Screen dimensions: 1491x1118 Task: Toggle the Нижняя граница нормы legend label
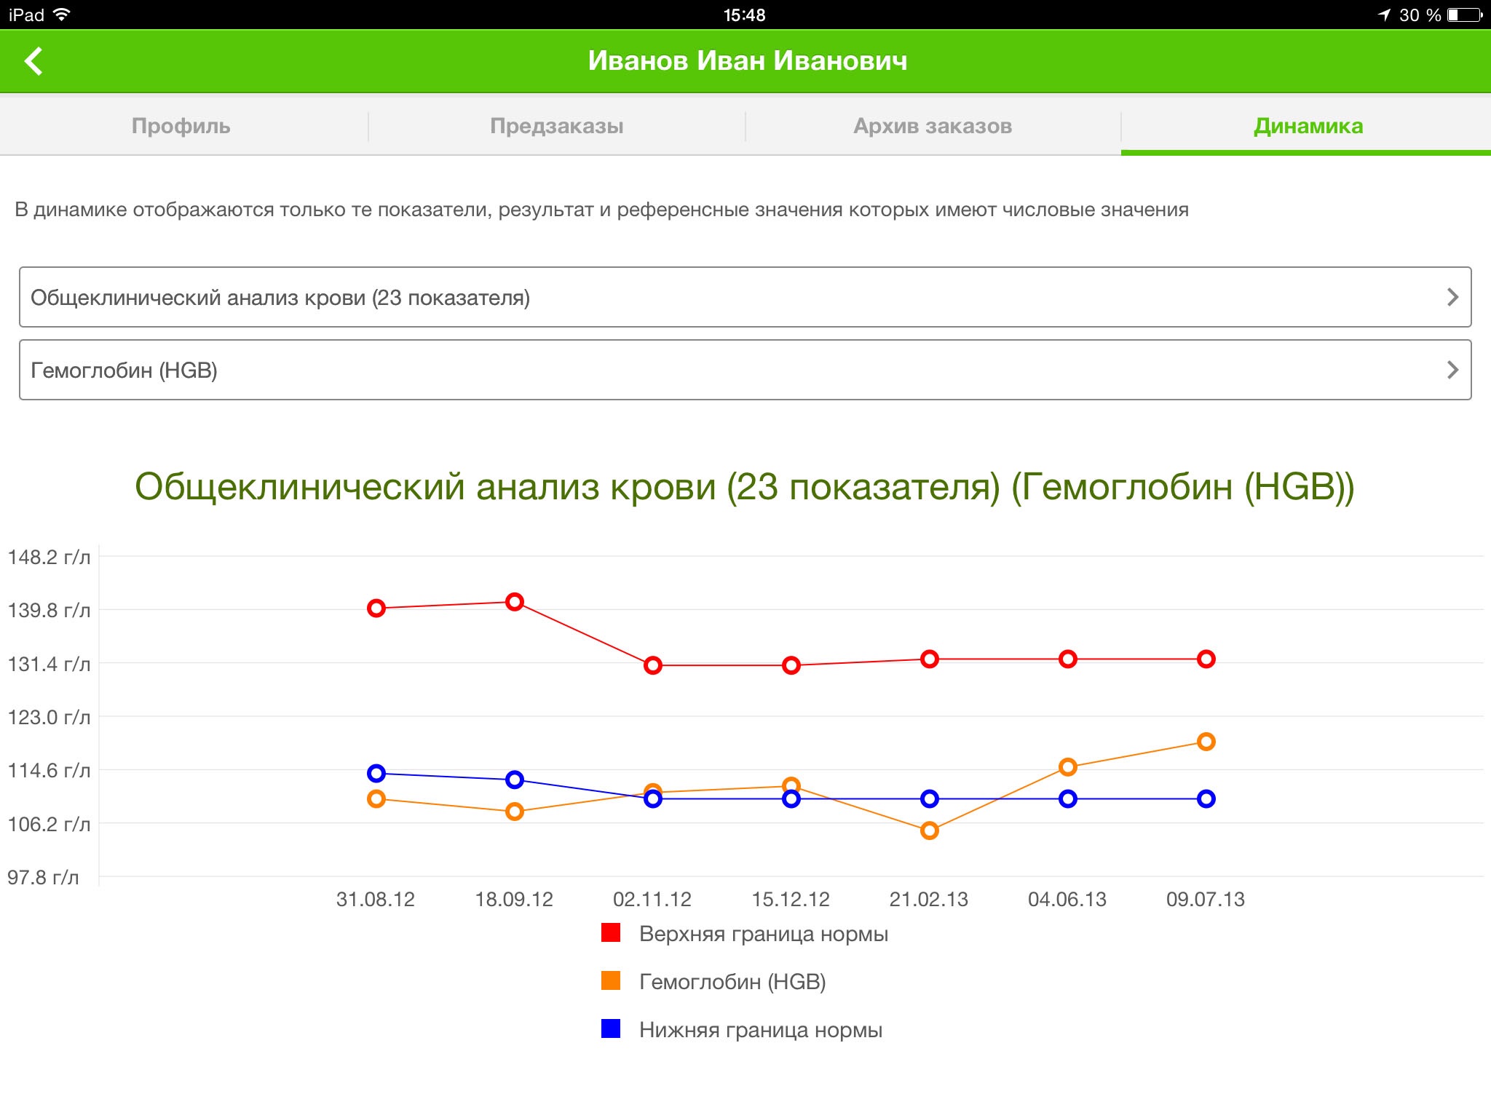[x=761, y=1030]
